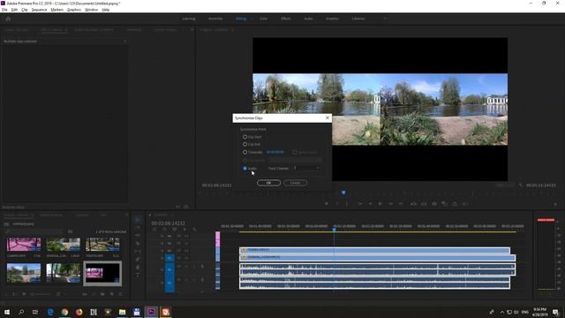Select the highlighted sequence thumbnail
Image resolution: width=565 pixels, height=318 pixels.
pyautogui.click(x=102, y=273)
